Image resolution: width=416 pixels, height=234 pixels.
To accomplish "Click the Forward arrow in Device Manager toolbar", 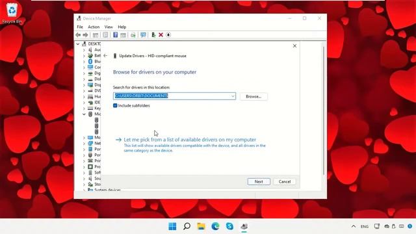I will [85, 35].
